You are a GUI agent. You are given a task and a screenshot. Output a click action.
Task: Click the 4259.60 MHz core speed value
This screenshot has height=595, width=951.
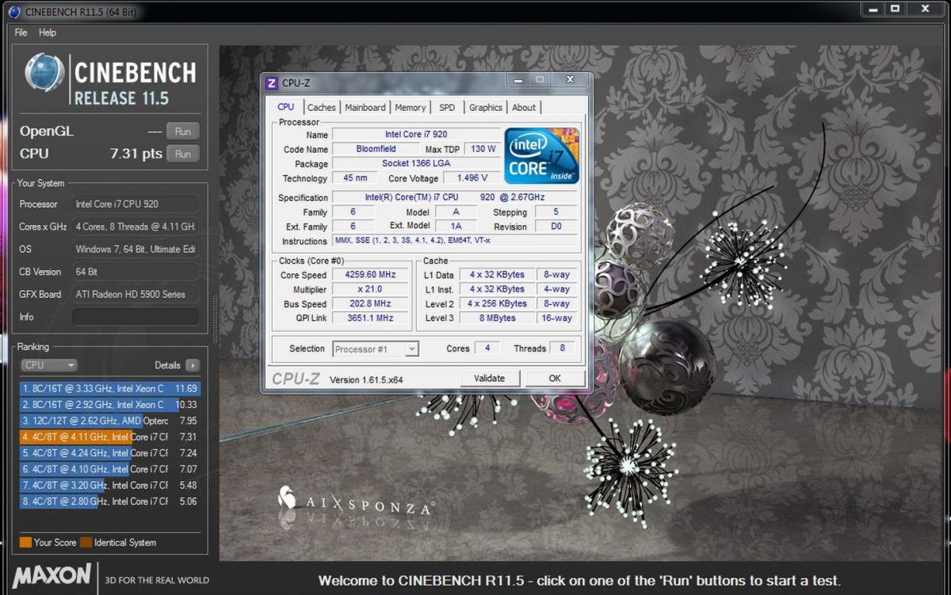370,275
